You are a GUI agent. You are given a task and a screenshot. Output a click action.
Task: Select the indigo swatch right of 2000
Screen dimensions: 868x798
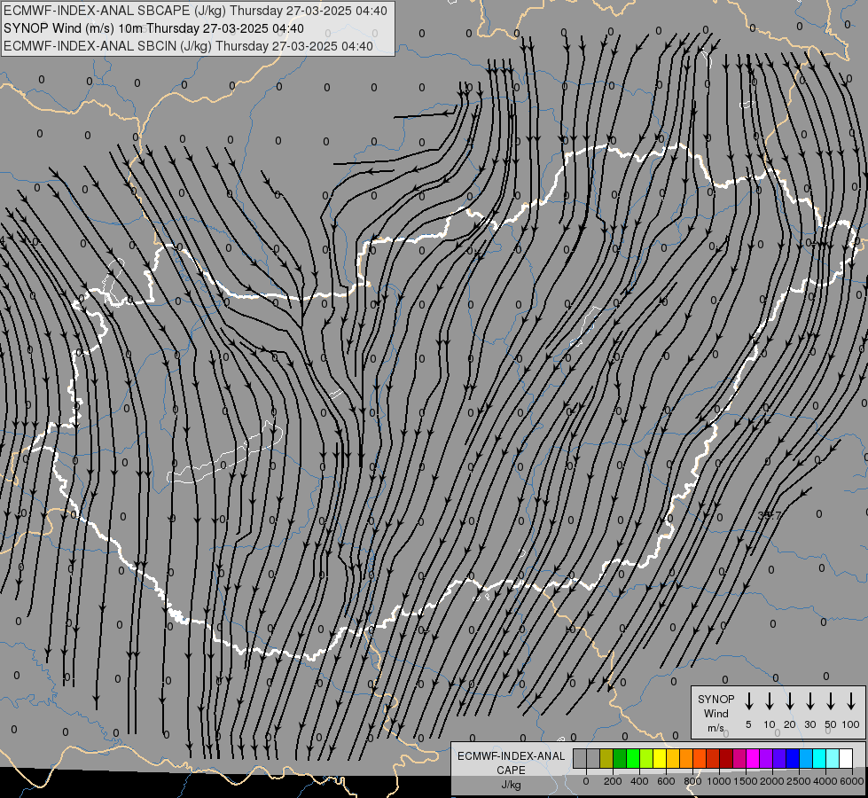[778, 758]
